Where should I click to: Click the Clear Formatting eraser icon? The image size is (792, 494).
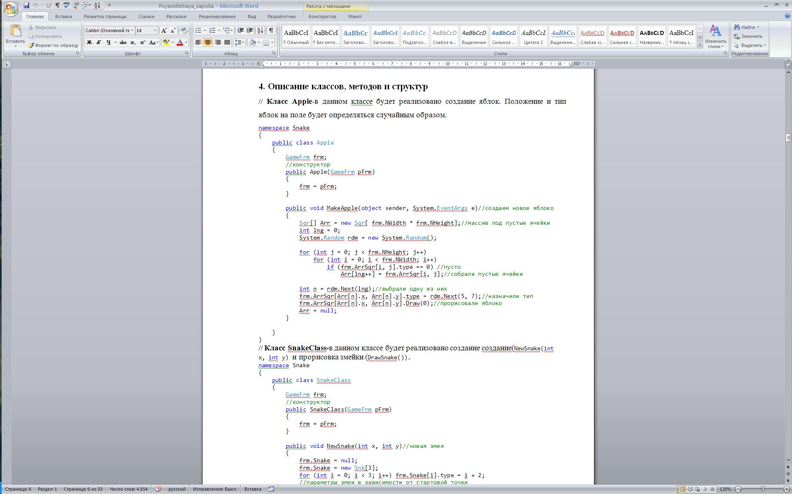(x=184, y=30)
